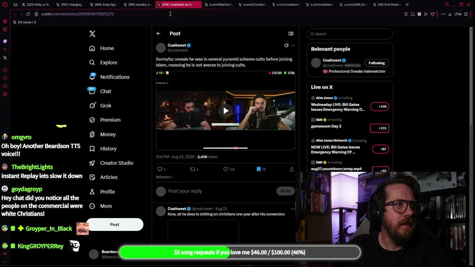Open the Aug 22 timestamp on the reply
This screenshot has height=267, width=475.
pyautogui.click(x=221, y=209)
